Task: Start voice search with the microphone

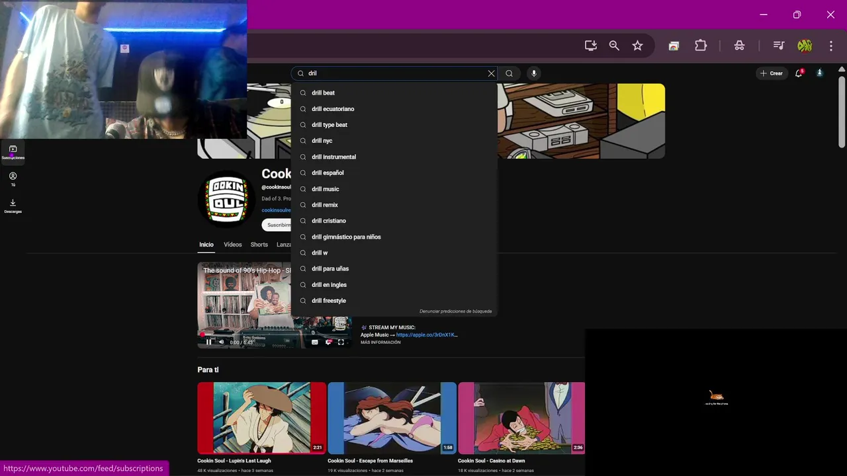Action: click(534, 73)
